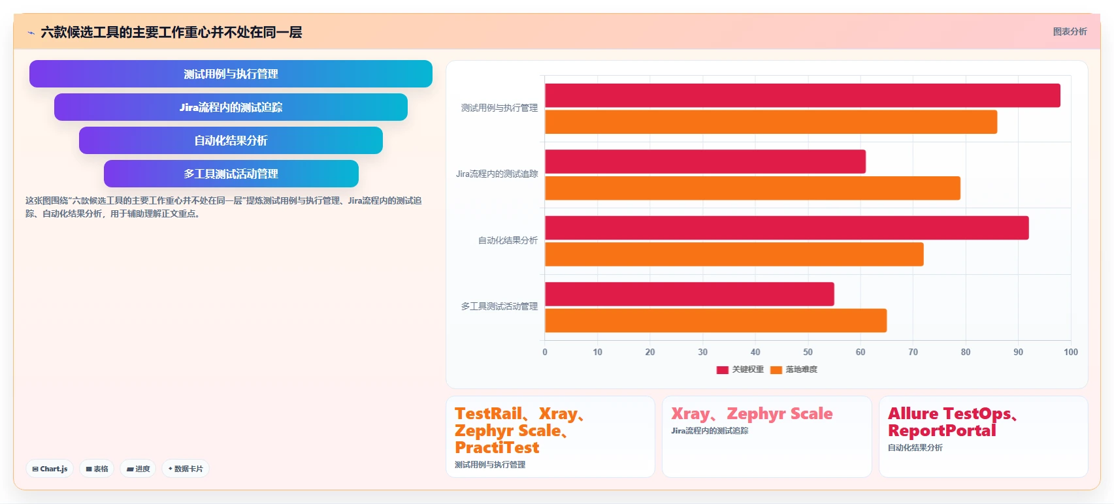Open the Allure TestOps, ReportPortal card

point(983,437)
